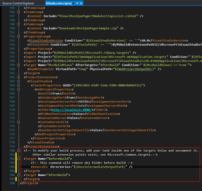
Task: Collapse the comment block at line 780
Action: (x=19, y=151)
